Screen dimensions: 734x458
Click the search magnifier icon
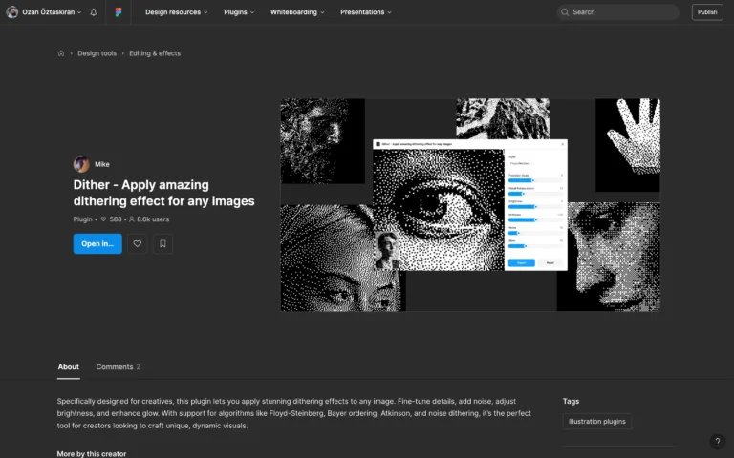pyautogui.click(x=565, y=12)
